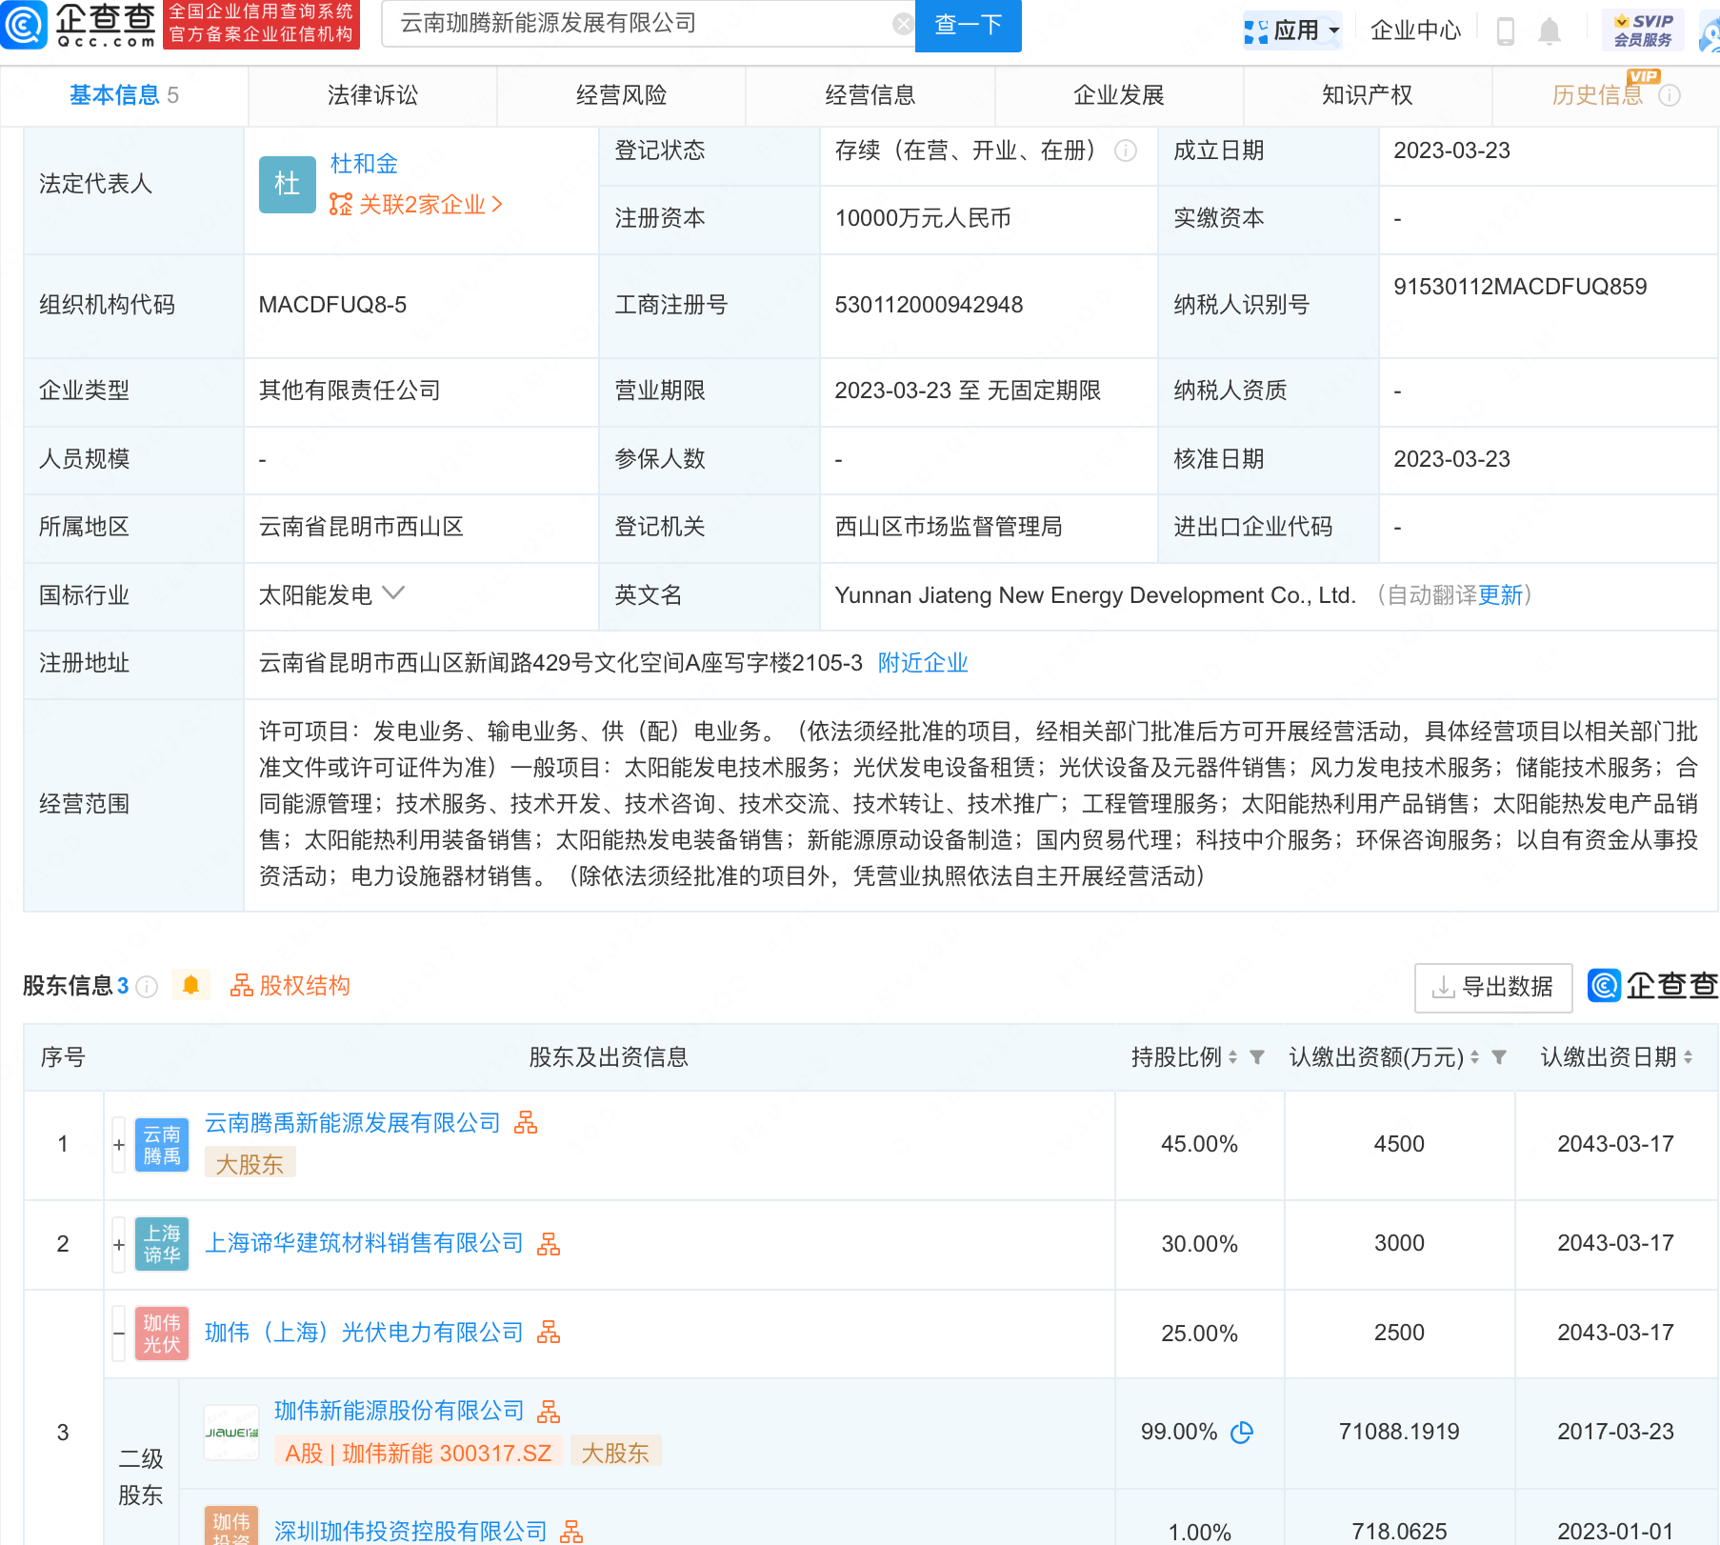The height and width of the screenshot is (1545, 1720).
Task: Open equity chart icon for 上海谛华建筑材料
Action: point(549,1244)
